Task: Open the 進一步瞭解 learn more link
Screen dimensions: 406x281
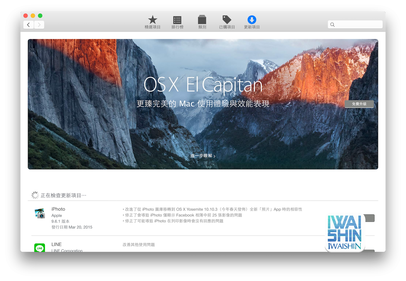Action: tap(203, 156)
